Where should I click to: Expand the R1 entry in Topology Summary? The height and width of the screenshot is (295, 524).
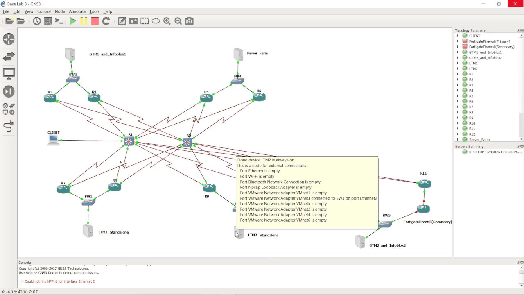click(458, 74)
